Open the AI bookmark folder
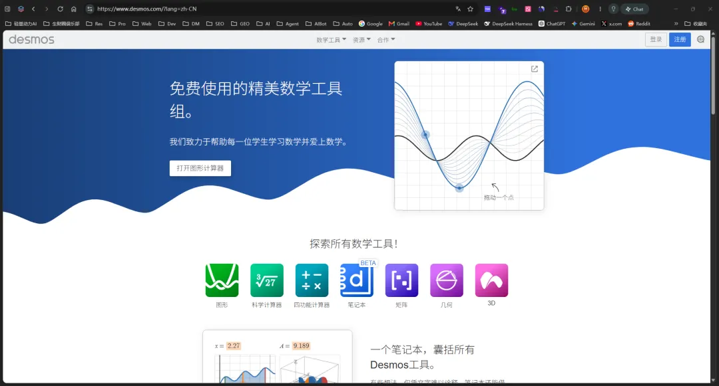Image resolution: width=719 pixels, height=386 pixels. pyautogui.click(x=263, y=23)
